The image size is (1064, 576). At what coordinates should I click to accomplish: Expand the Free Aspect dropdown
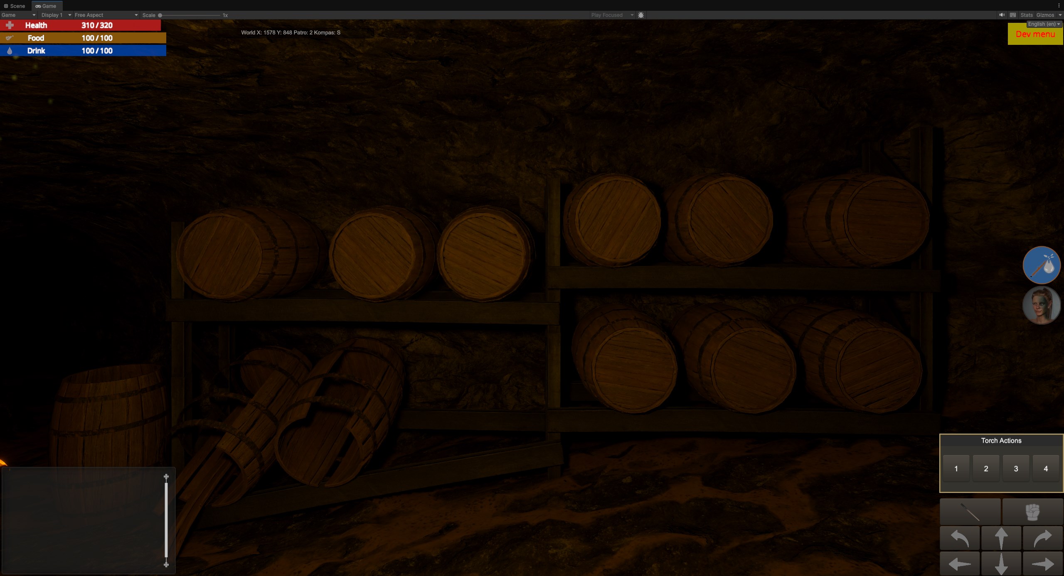(x=106, y=15)
